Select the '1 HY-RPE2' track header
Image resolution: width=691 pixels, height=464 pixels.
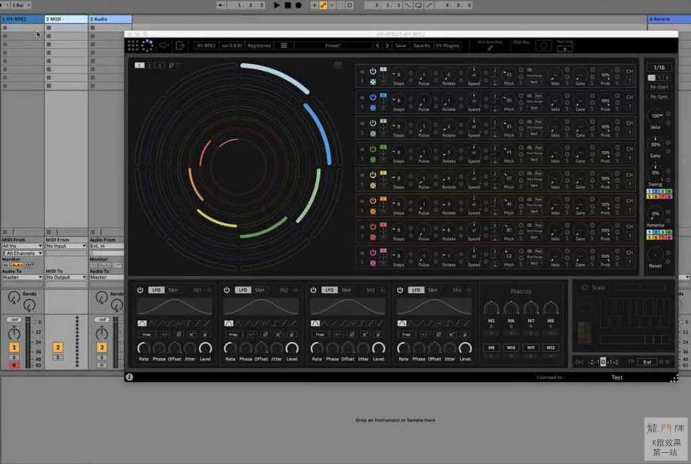22,19
